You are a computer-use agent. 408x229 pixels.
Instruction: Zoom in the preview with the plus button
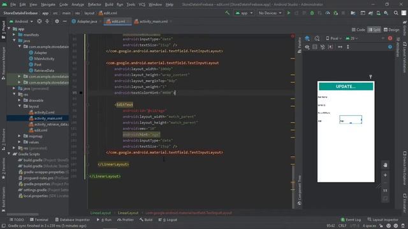tap(385, 176)
